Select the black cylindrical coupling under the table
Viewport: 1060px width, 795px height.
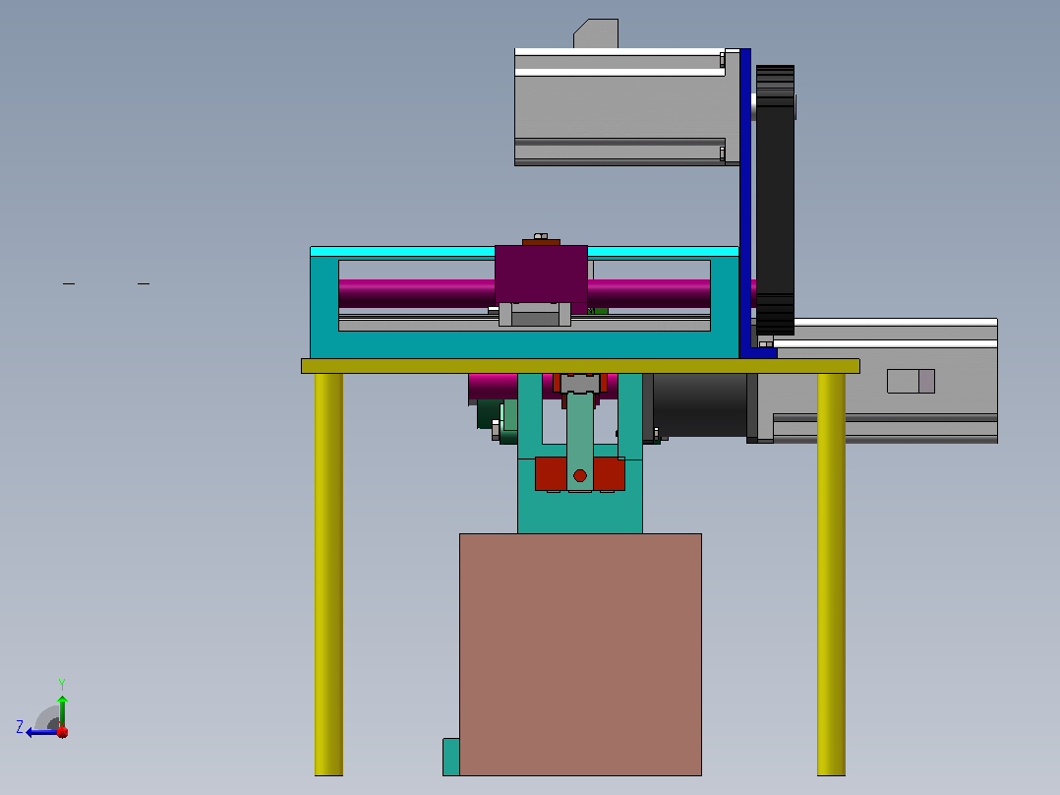pos(700,404)
